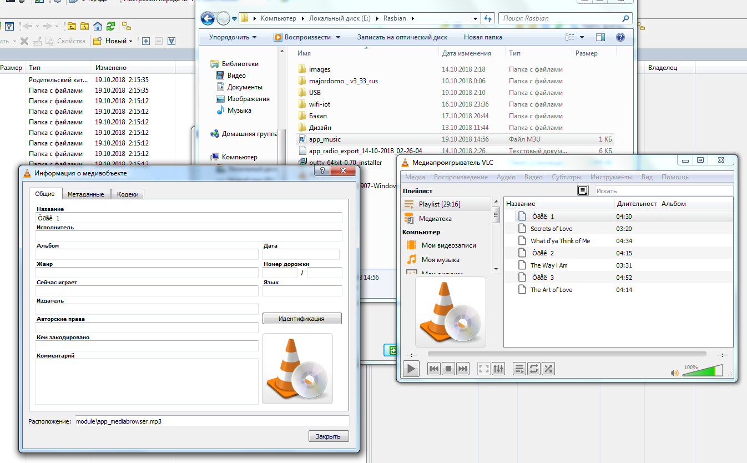Open the Инструменты menu in VLC
This screenshot has height=463, width=747.
coord(611,177)
